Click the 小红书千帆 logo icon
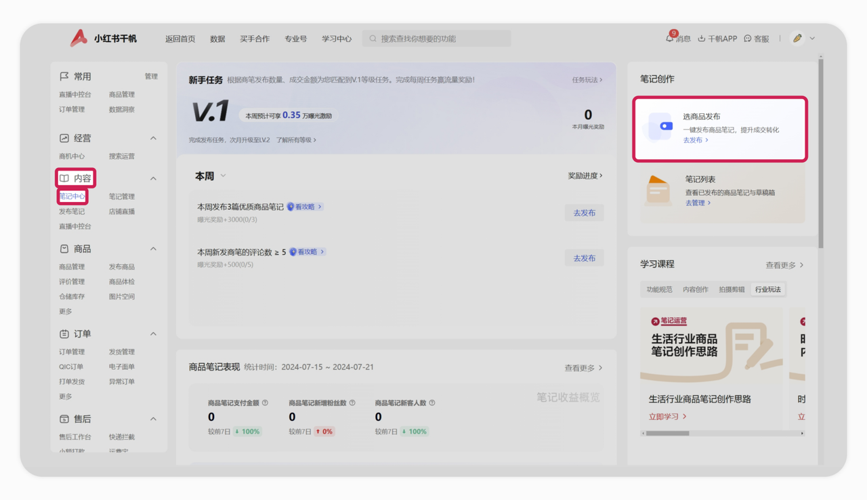The height and width of the screenshot is (500, 867). point(79,38)
